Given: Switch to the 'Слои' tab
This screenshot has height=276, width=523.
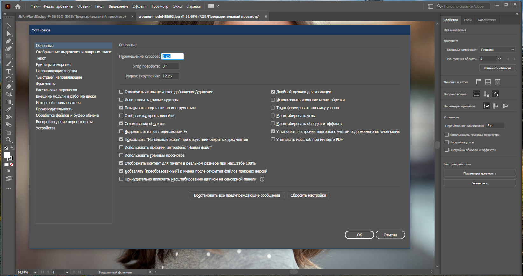Looking at the screenshot, I should point(467,20).
